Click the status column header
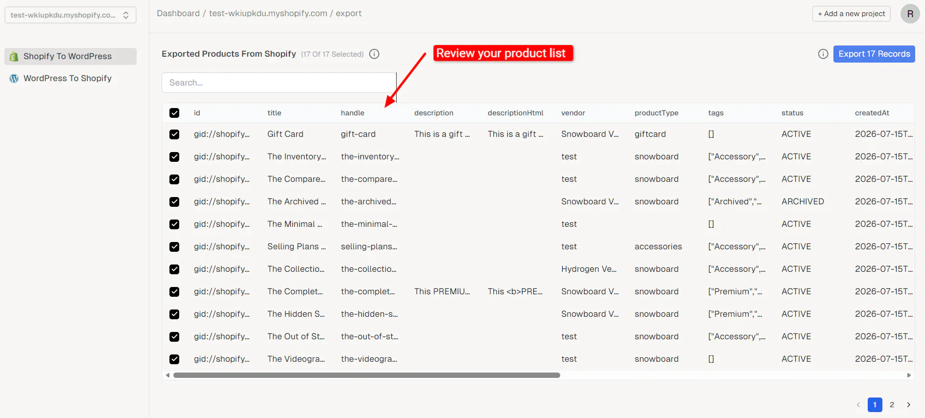This screenshot has width=925, height=418. click(792, 113)
